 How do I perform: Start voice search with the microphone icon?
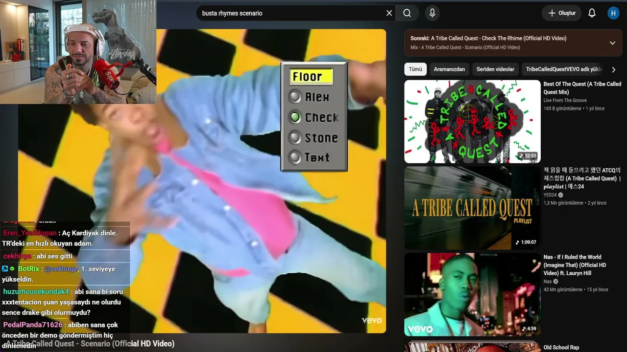[432, 13]
